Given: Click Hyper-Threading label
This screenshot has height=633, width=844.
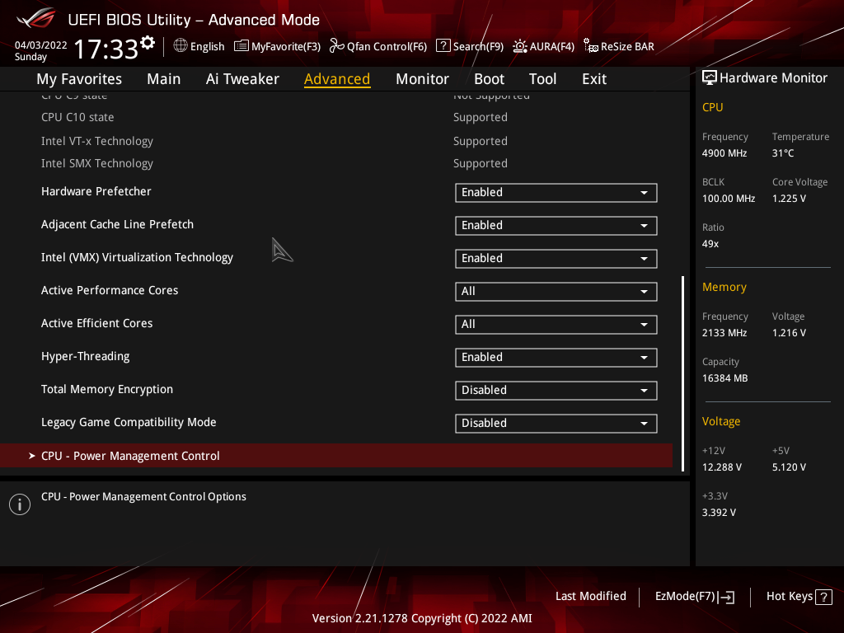Looking at the screenshot, I should point(85,356).
